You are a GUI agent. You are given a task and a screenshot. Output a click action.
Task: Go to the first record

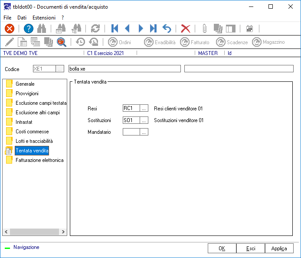(115, 29)
